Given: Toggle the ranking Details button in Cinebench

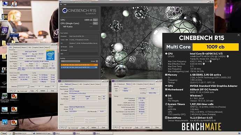Looking at the screenshot, I should coord(97,61).
